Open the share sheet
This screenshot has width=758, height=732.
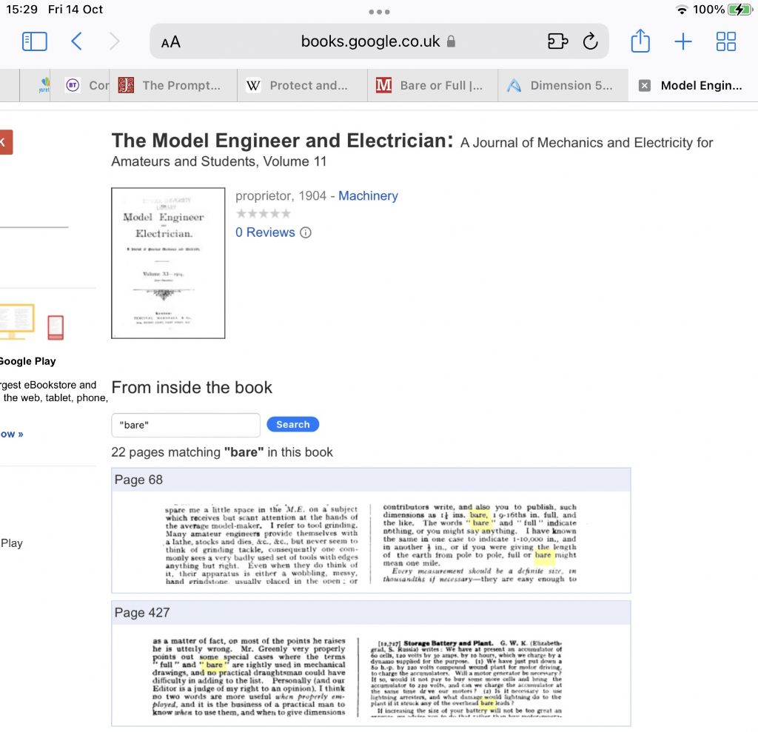(x=640, y=41)
